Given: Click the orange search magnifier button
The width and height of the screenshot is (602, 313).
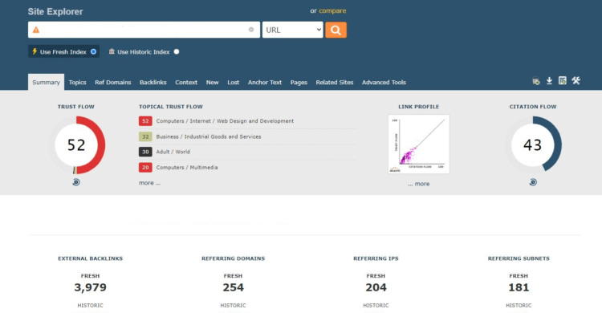Looking at the screenshot, I should (x=336, y=30).
